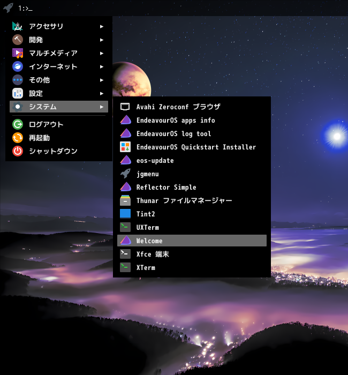348x375 pixels.
Task: Click the terminal task in the top panel
Action: tap(25, 9)
